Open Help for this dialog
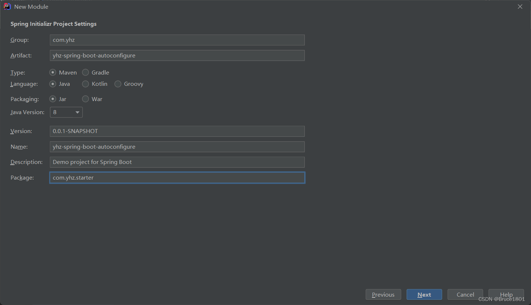Viewport: 531px width, 305px height. [x=506, y=294]
